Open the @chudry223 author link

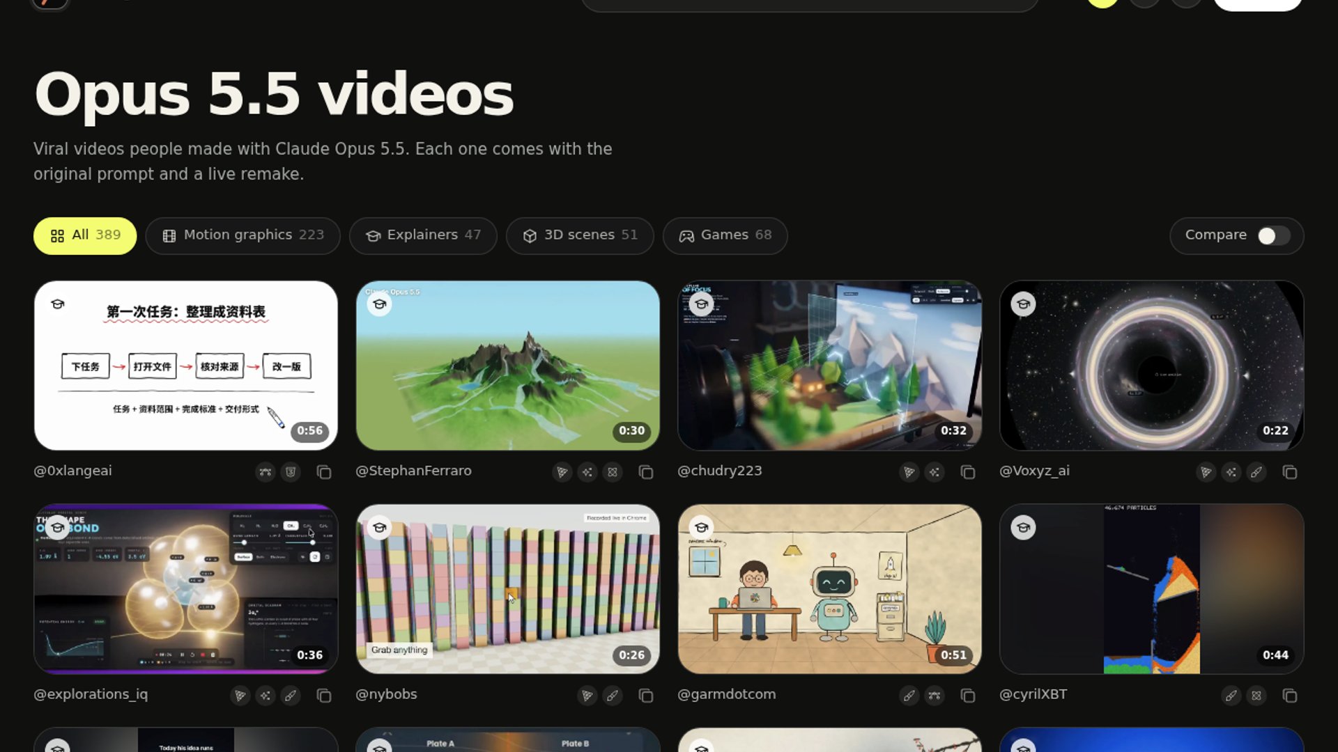pos(720,471)
